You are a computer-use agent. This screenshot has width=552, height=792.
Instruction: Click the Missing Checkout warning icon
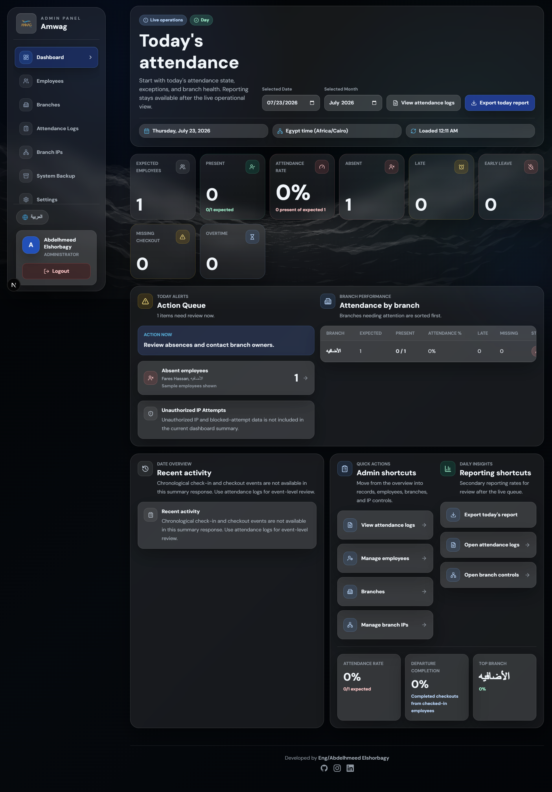click(183, 237)
